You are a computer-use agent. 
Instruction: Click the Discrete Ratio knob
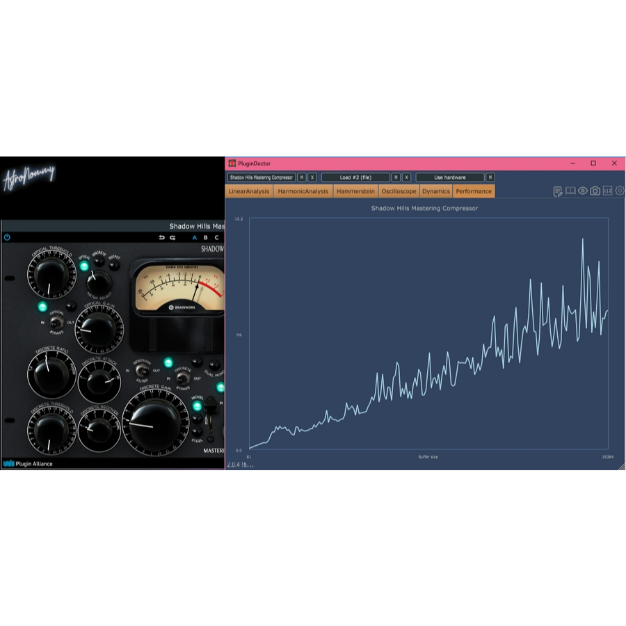point(51,373)
